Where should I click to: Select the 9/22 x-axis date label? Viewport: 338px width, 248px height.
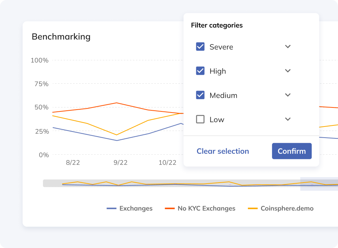pyautogui.click(x=121, y=162)
